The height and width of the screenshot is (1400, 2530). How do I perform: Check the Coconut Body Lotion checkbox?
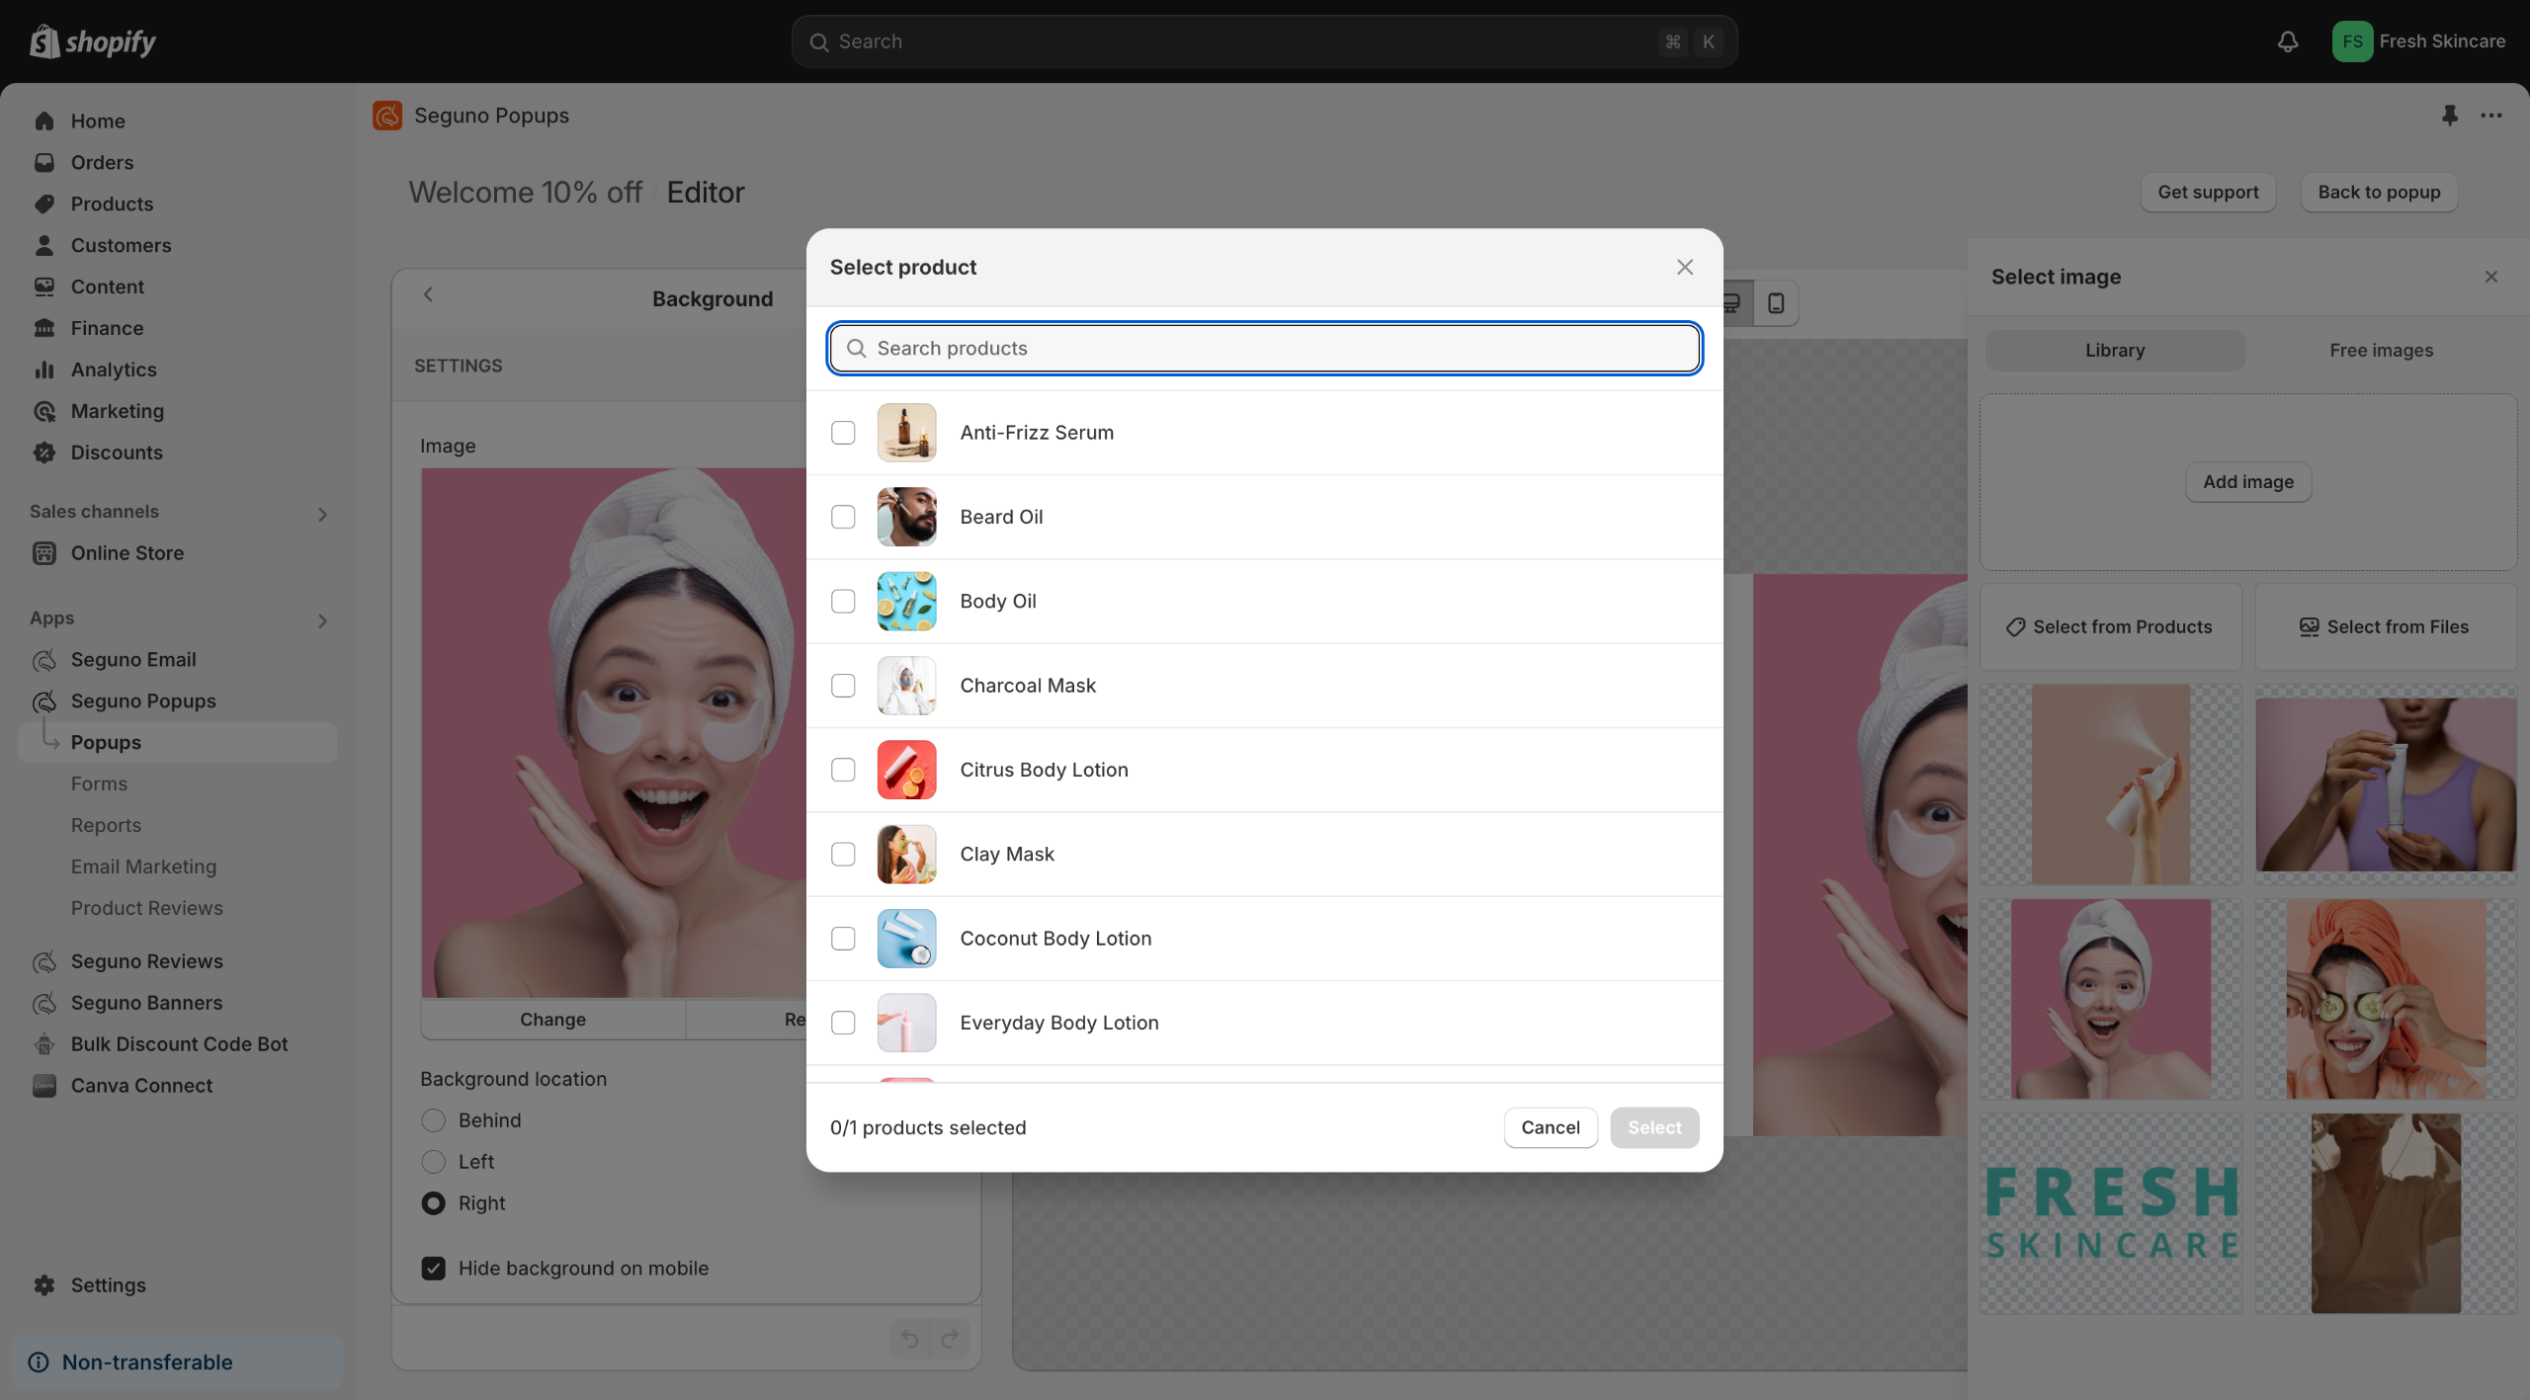tap(843, 939)
